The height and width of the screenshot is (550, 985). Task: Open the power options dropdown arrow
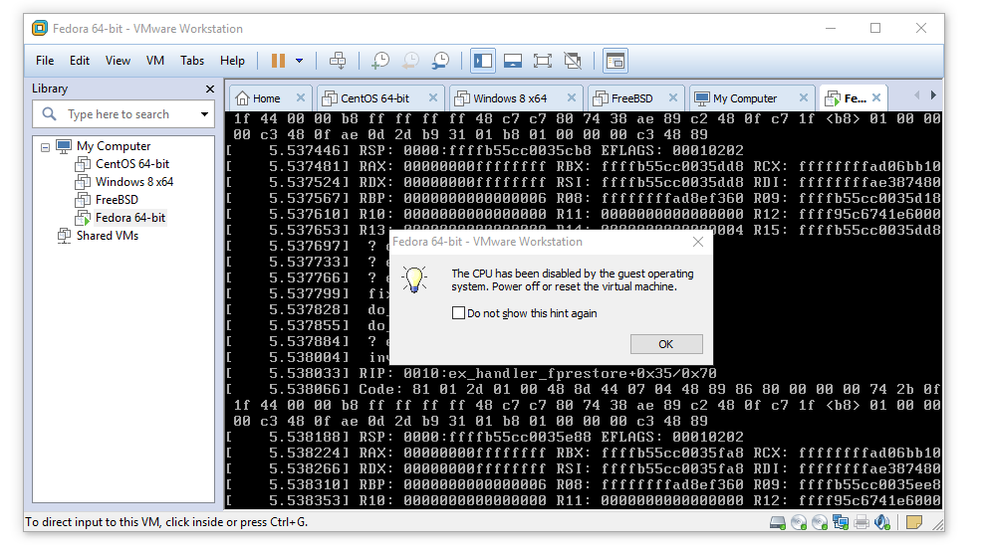tap(299, 61)
